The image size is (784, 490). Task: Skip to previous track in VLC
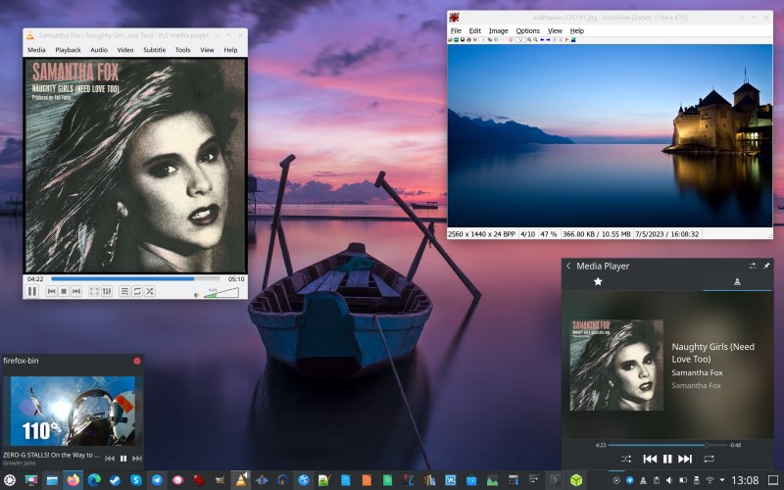(x=51, y=291)
